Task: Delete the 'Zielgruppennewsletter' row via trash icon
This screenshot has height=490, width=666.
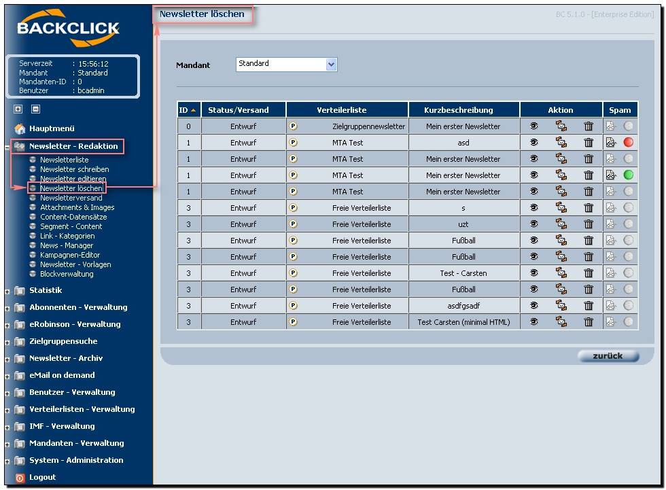Action: 589,126
